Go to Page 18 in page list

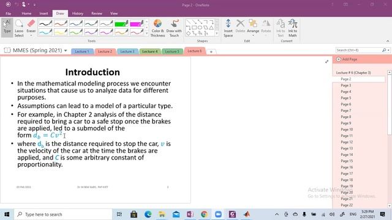tap(347, 180)
